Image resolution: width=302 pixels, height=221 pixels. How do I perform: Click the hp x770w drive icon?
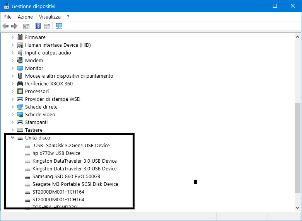pos(27,154)
